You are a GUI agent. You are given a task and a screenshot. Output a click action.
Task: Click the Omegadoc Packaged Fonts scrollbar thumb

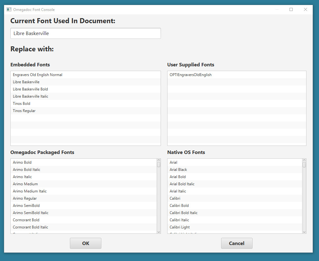(159, 165)
